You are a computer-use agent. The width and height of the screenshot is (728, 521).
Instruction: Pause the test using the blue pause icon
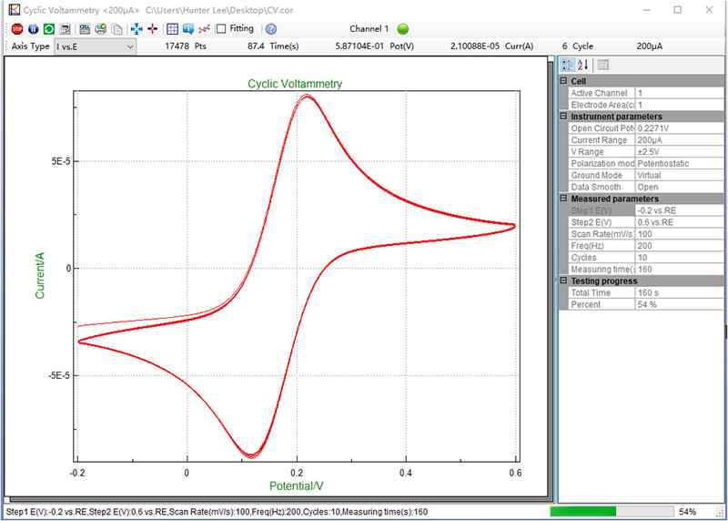[33, 29]
